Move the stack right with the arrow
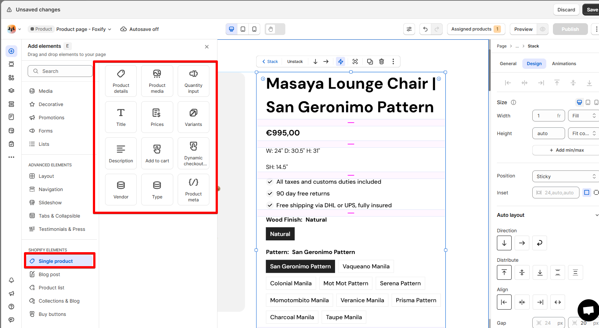The image size is (599, 328). pos(326,61)
